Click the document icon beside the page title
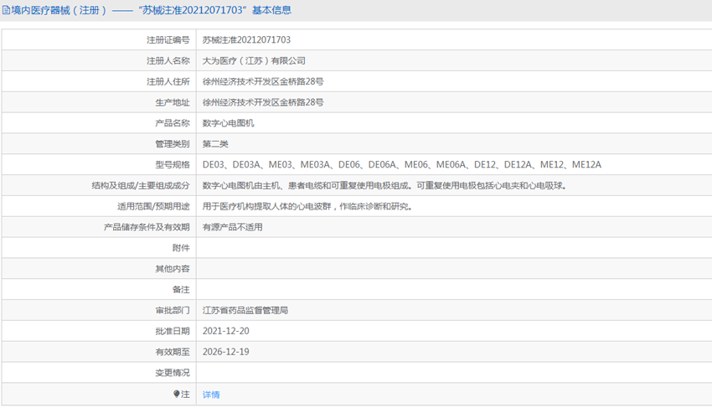The width and height of the screenshot is (712, 408). [x=7, y=10]
